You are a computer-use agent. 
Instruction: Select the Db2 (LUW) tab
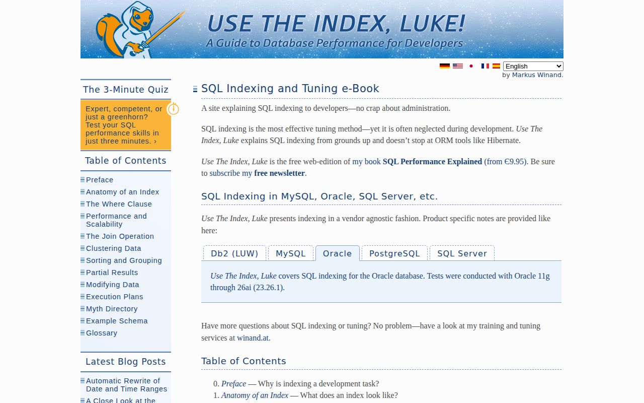coord(234,253)
